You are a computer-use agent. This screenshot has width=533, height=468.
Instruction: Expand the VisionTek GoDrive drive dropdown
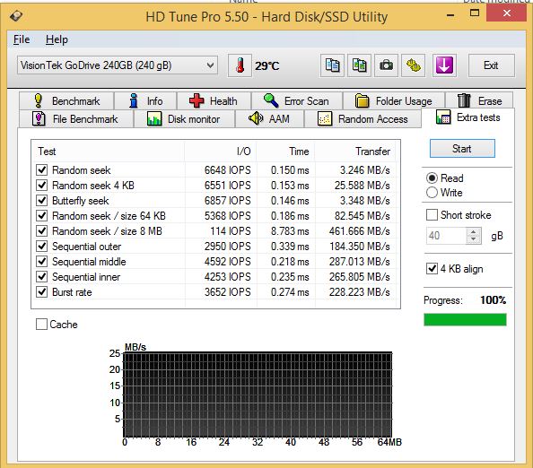118,65
